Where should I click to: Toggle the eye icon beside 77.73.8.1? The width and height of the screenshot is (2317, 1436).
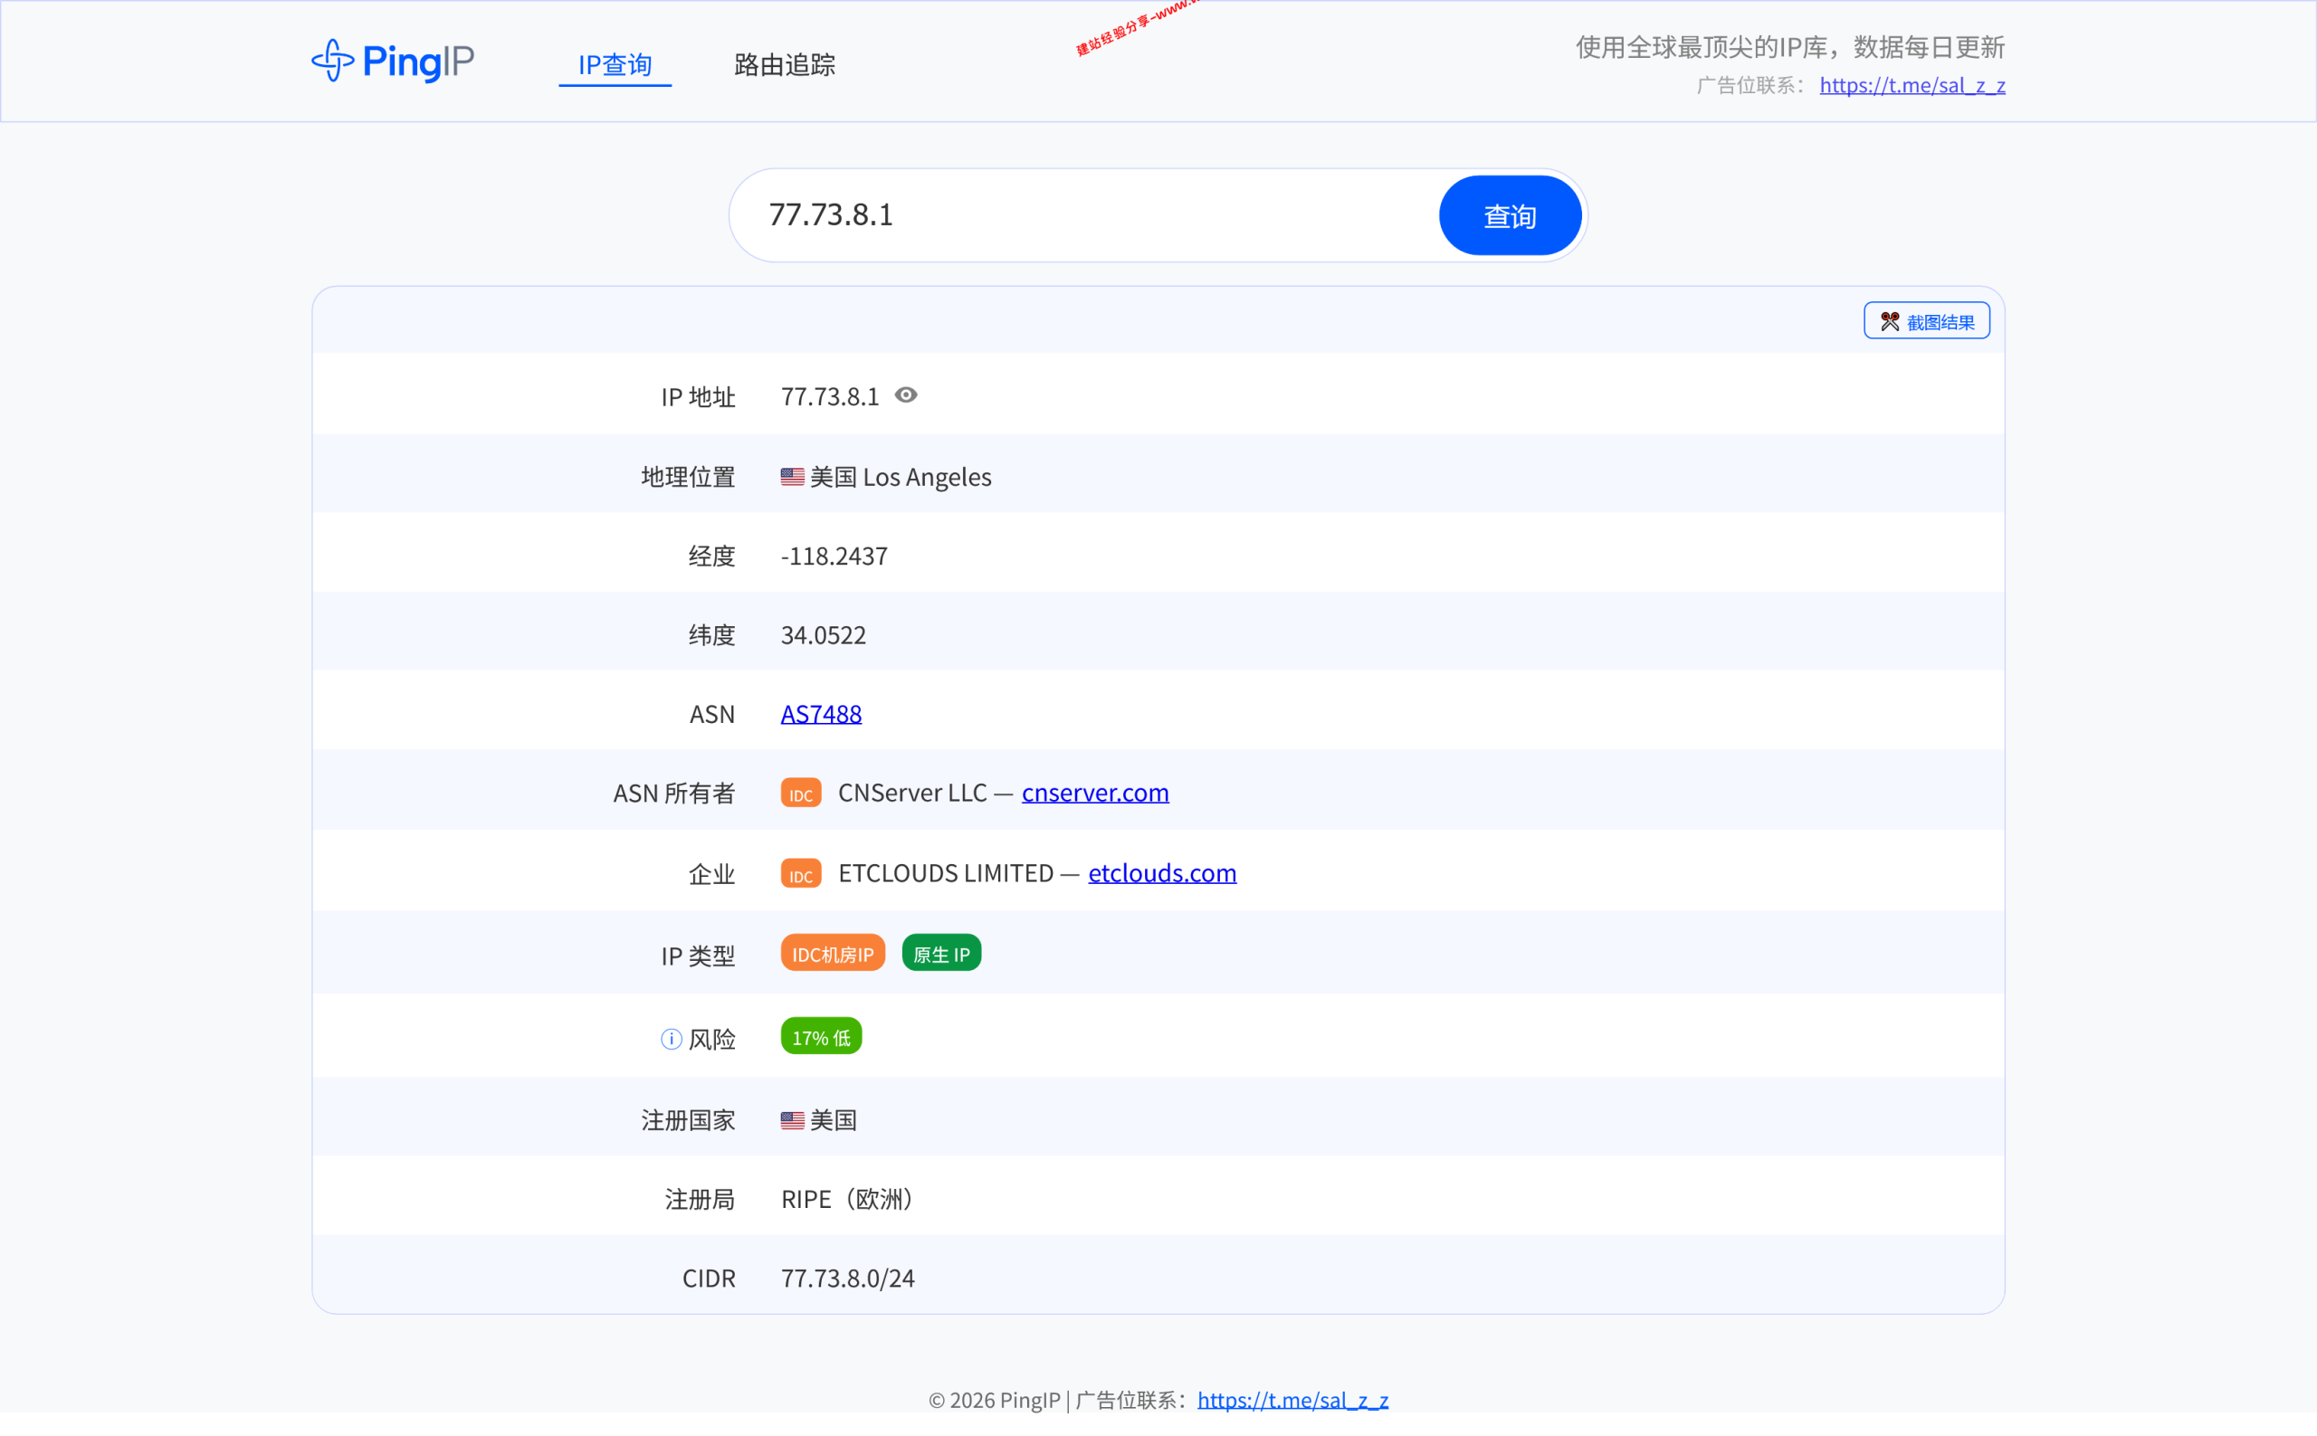[x=905, y=395]
